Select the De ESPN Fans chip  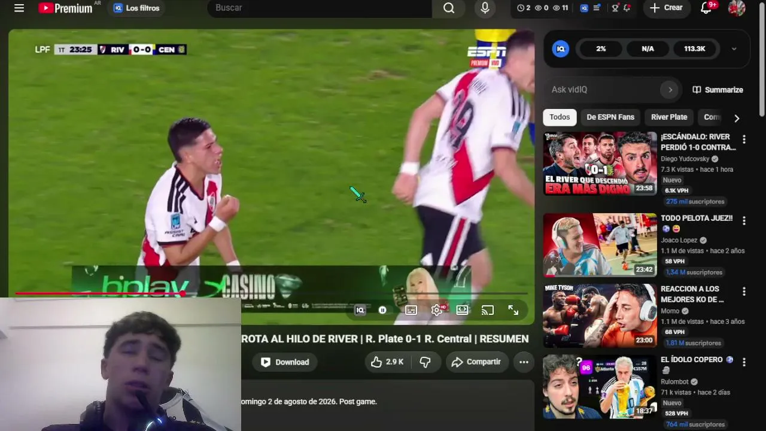coord(610,117)
